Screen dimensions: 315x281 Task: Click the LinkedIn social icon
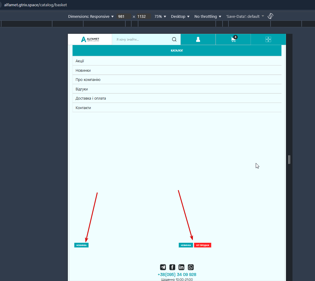(x=181, y=267)
